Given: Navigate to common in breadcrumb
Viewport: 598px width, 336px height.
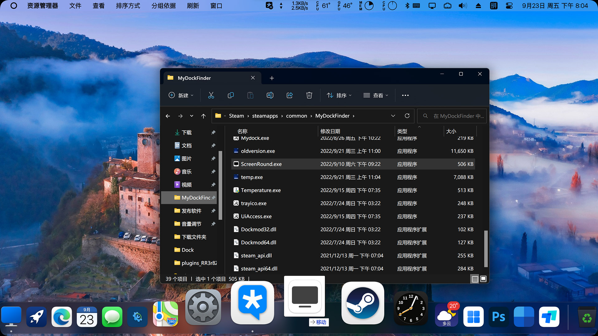Looking at the screenshot, I should 297,116.
